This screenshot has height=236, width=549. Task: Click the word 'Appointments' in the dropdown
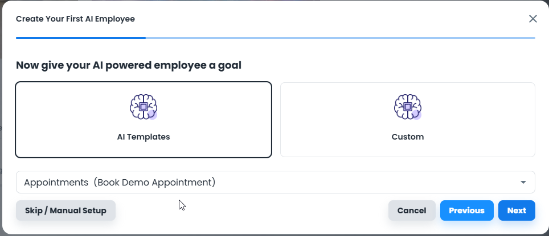click(56, 182)
